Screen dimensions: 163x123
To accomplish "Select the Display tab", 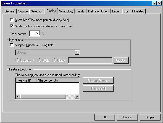I will (51, 11).
